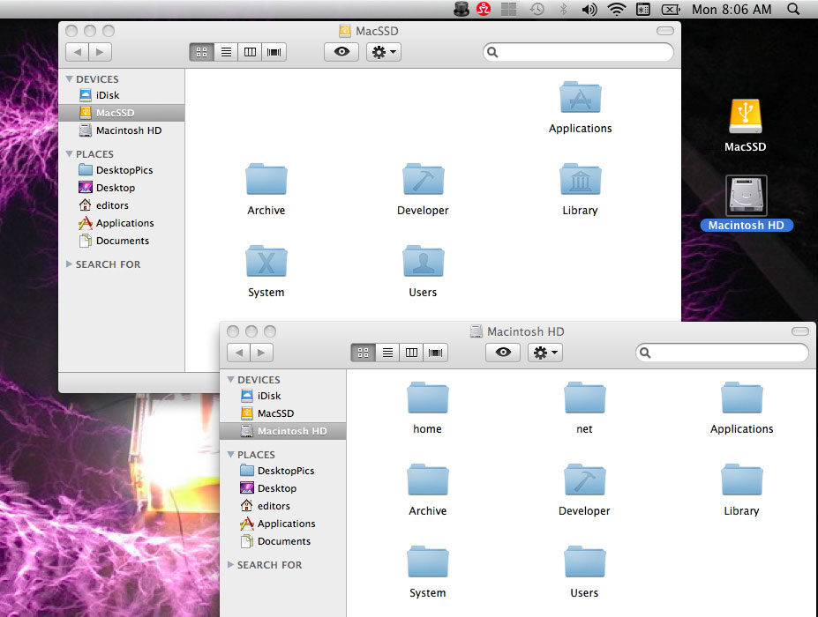The height and width of the screenshot is (617, 818).
Task: Select Documents in MacSSD window sidebar
Action: 122,241
